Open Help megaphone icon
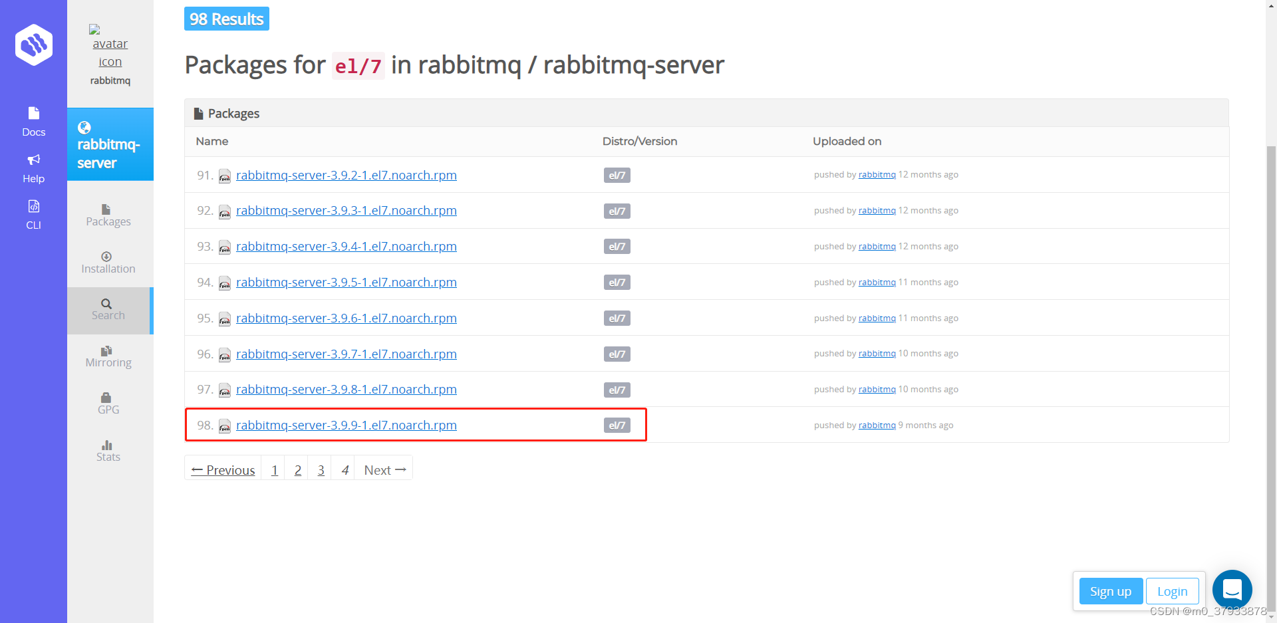This screenshot has height=623, width=1277. click(x=34, y=160)
